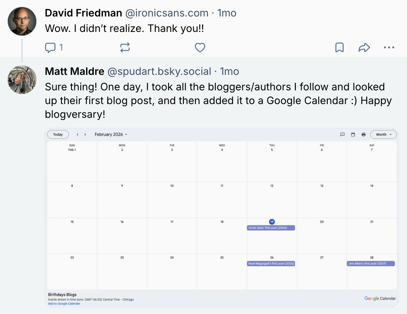This screenshot has height=314, width=407.
Task: Click the calendar icon beside the printer
Action: point(353,134)
